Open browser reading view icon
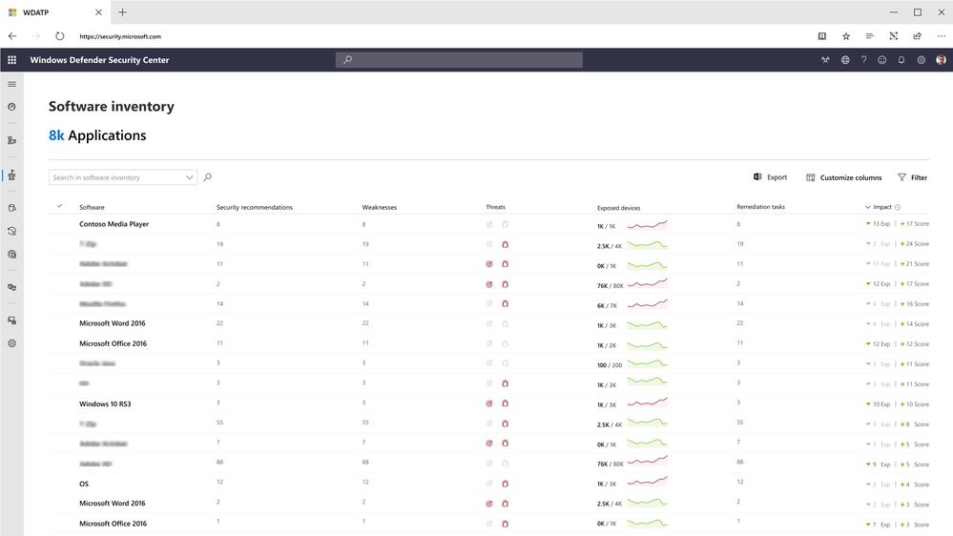This screenshot has height=536, width=953. [821, 36]
